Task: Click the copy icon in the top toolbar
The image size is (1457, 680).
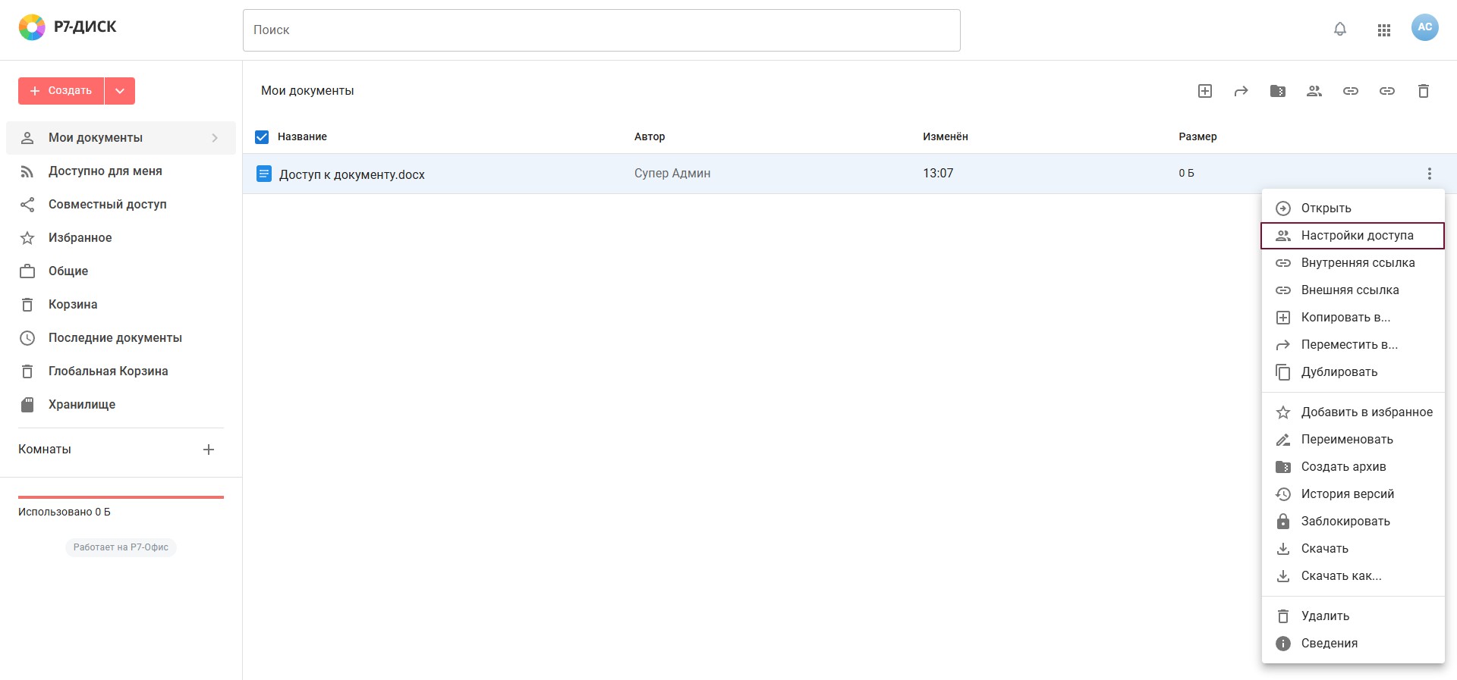Action: [x=1205, y=91]
